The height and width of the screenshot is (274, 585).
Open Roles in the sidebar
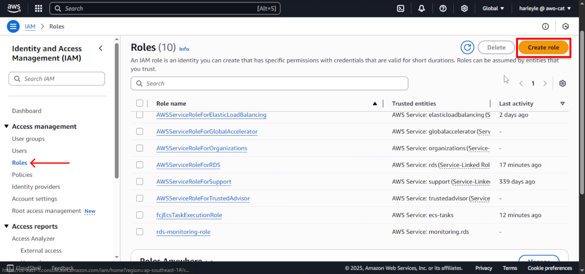coord(19,163)
